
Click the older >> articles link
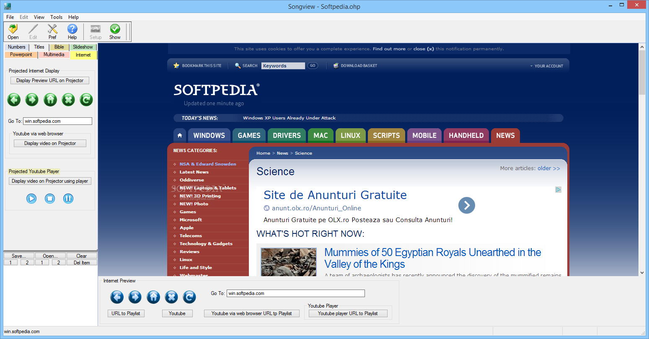[x=548, y=168]
